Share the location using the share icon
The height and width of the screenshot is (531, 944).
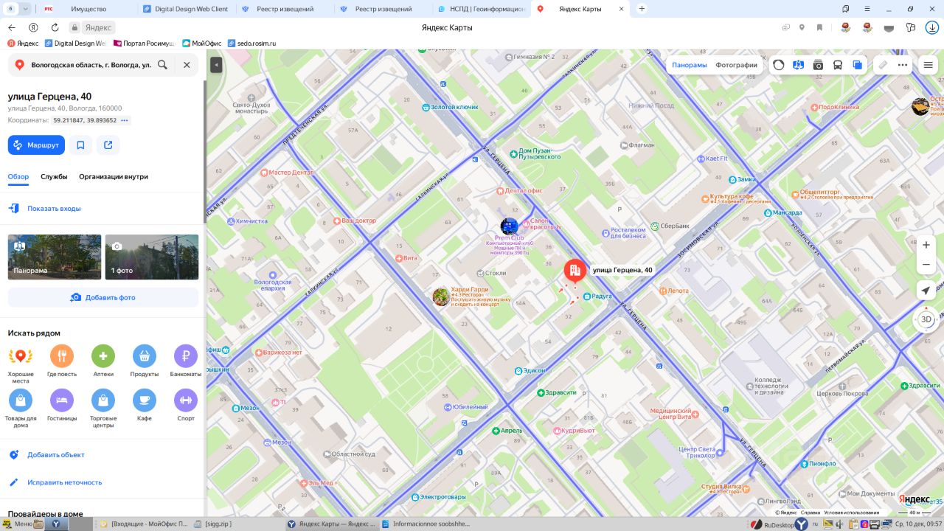(108, 145)
